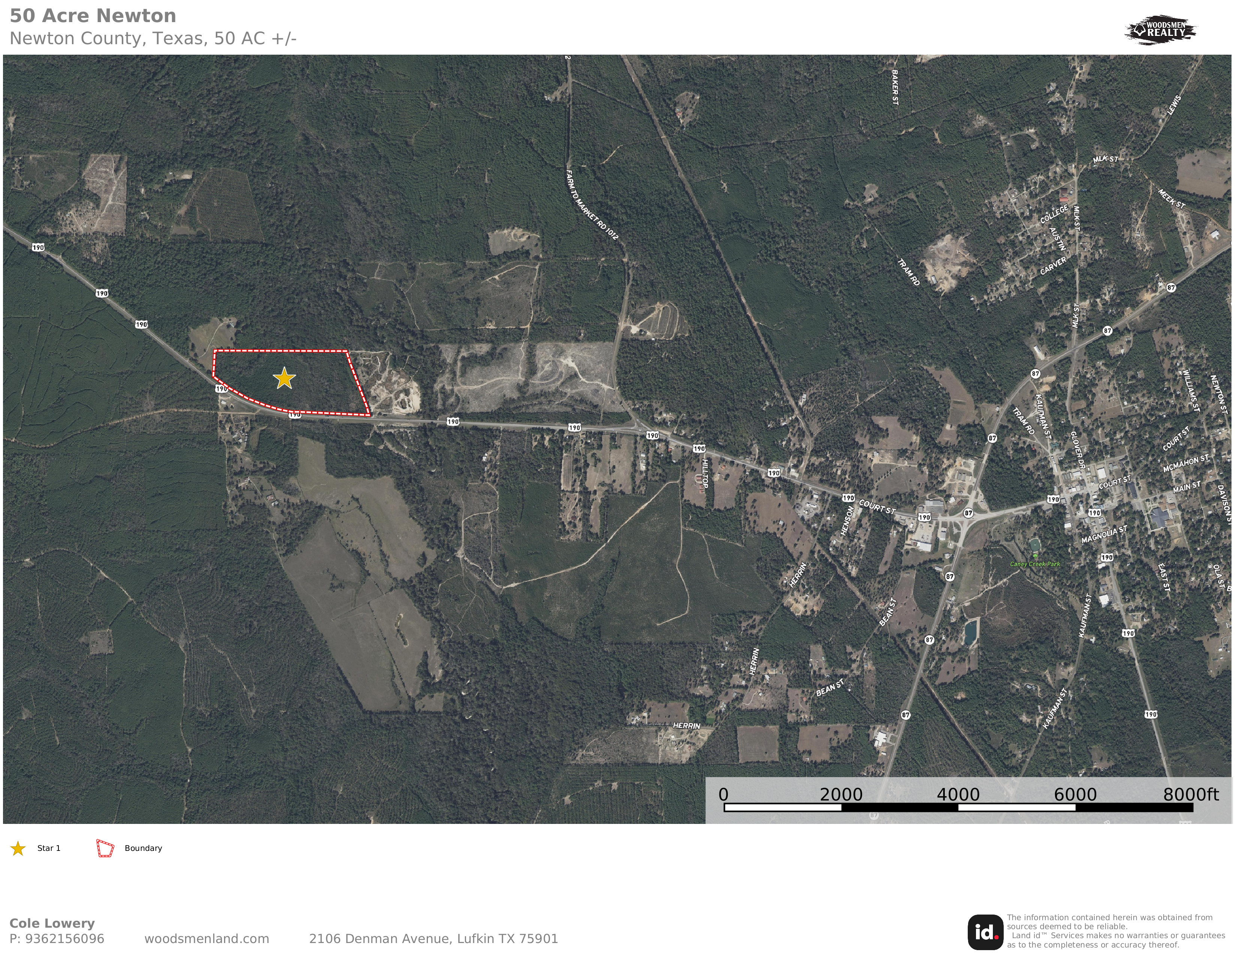Image resolution: width=1236 pixels, height=955 pixels.
Task: Click the Land id logo icon
Action: [985, 932]
